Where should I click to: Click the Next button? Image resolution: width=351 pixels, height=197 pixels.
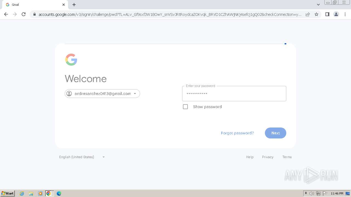click(x=276, y=133)
